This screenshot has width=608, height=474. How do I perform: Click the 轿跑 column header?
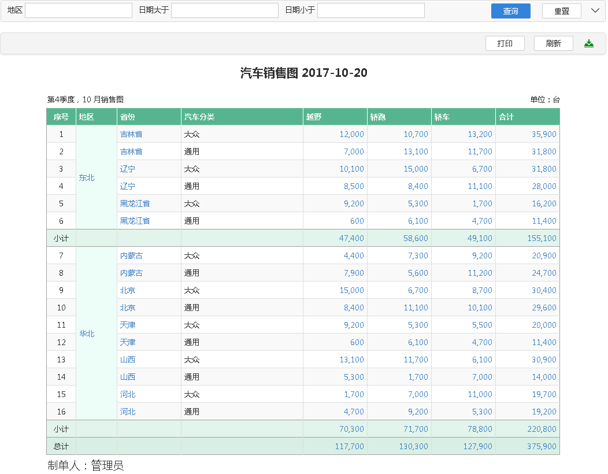399,117
